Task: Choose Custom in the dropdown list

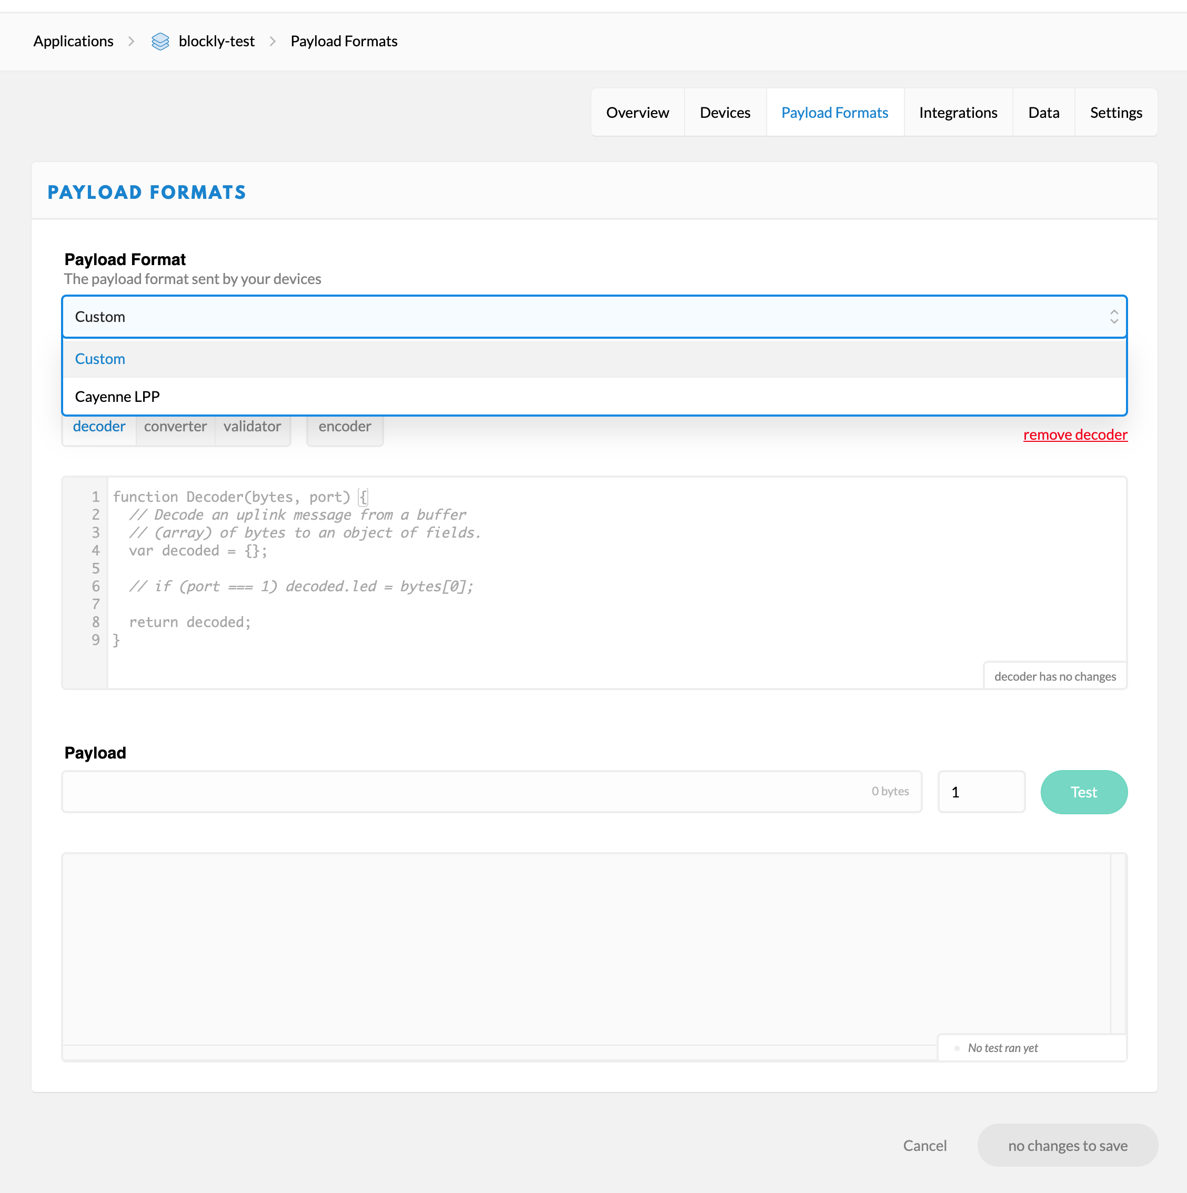Action: click(100, 359)
